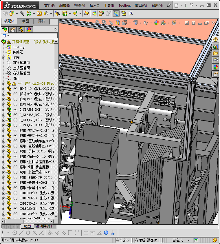Image resolution: width=220 pixels, height=244 pixels.
Task: Select 前视基准面 in the feature tree
Action: [x=21, y=63]
